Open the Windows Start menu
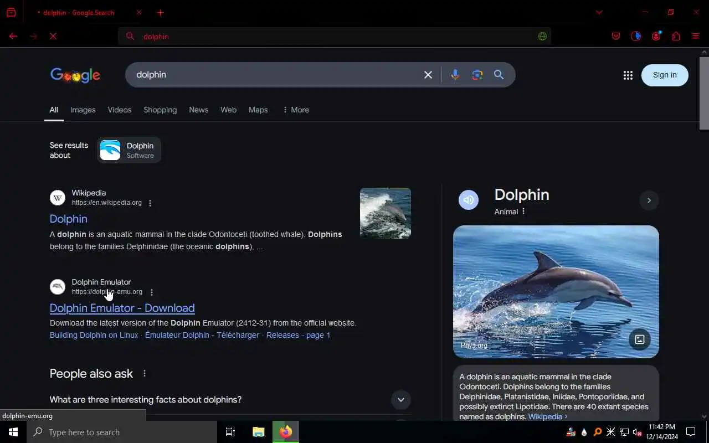The height and width of the screenshot is (443, 709). coord(13,432)
